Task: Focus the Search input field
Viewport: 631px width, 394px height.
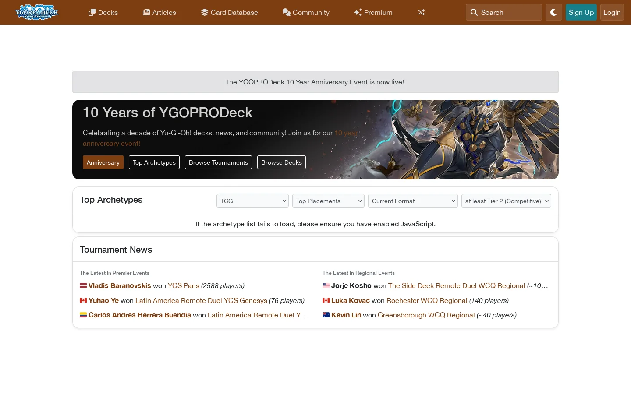Action: pyautogui.click(x=504, y=12)
